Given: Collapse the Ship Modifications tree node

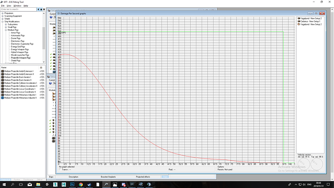Looking at the screenshot, I should [x=2, y=21].
